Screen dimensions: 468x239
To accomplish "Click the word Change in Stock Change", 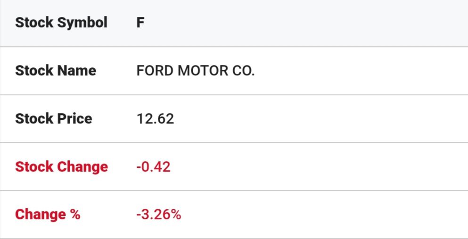I will [82, 167].
